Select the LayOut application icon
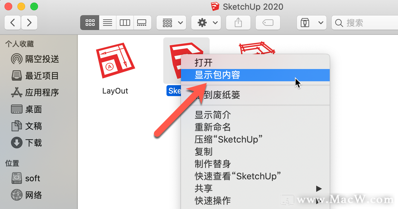The image size is (398, 209). [115, 60]
